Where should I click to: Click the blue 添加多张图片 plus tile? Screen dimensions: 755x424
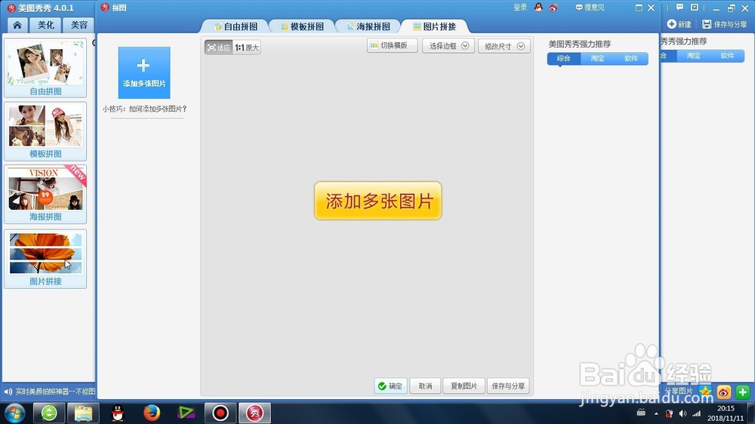click(144, 72)
